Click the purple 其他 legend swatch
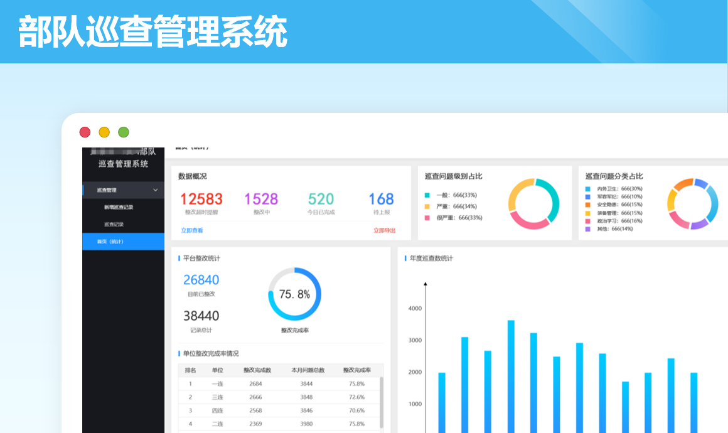Image resolution: width=728 pixels, height=433 pixels. tap(588, 229)
